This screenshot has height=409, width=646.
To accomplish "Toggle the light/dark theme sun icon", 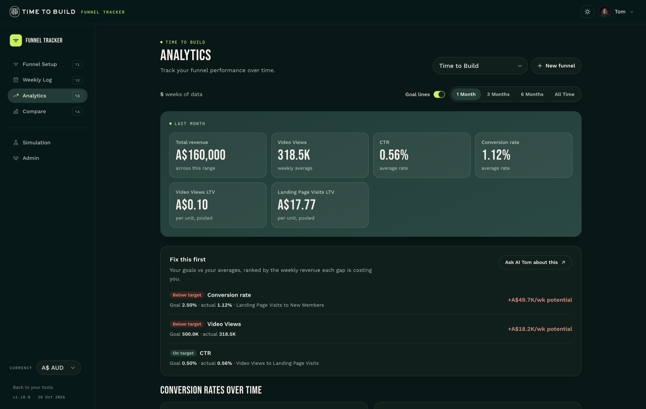I will (x=587, y=12).
